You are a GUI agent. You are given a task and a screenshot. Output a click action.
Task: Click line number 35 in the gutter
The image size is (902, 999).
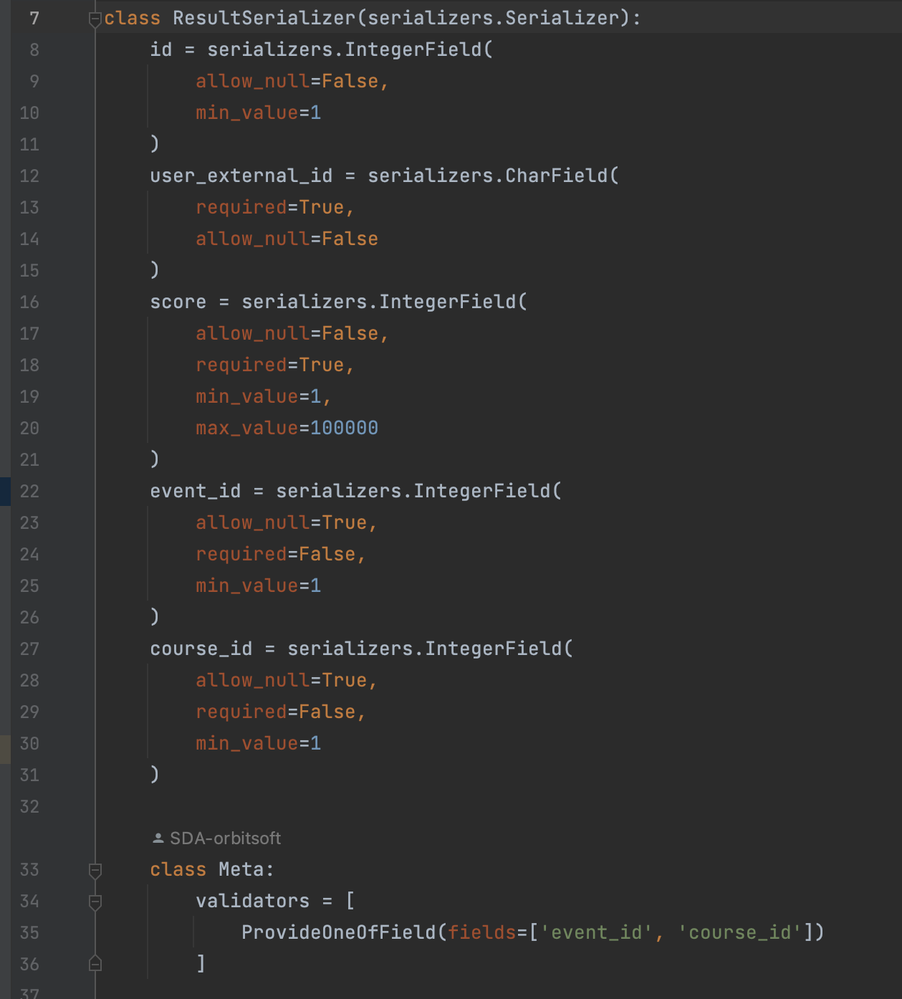click(29, 933)
